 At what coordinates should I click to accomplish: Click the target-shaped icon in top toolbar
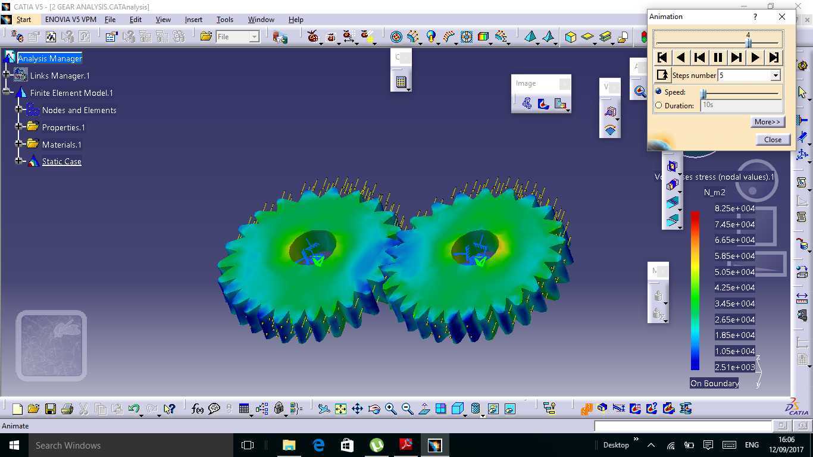(x=396, y=37)
